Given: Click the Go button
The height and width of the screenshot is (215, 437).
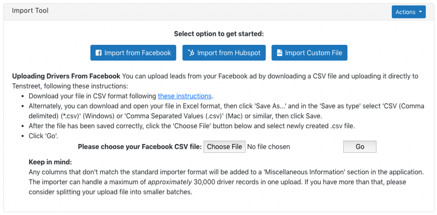Looking at the screenshot, I should coord(360,147).
